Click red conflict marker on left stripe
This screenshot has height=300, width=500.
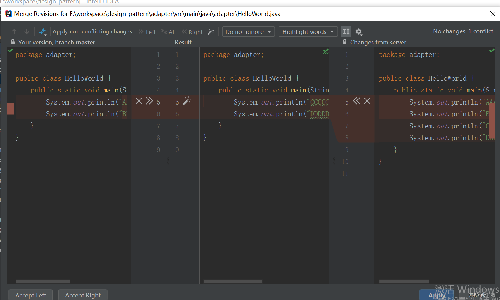click(x=10, y=109)
